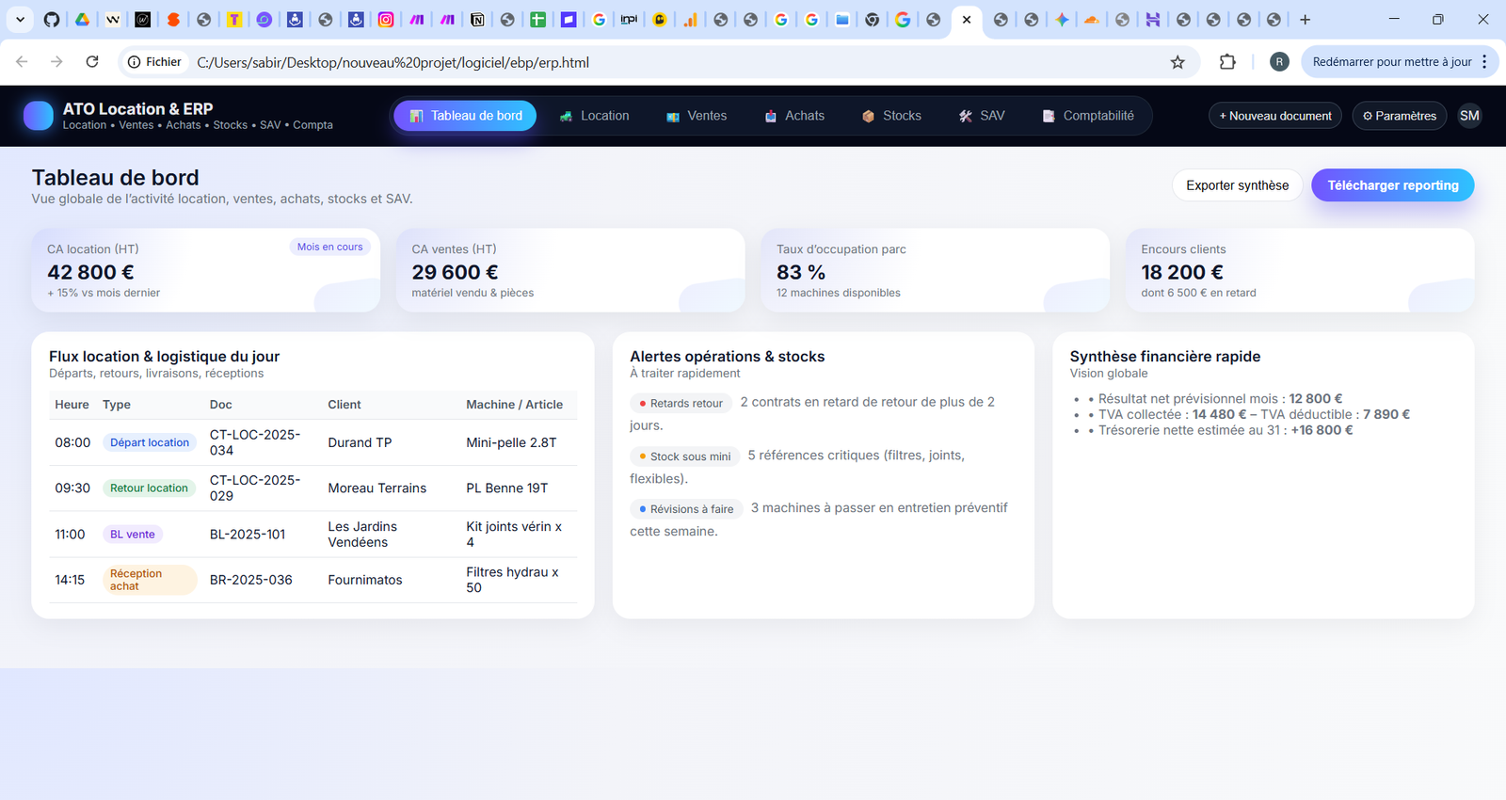Open the purple swirl icon tab
Screen dimensions: 1506x800
pos(264,20)
